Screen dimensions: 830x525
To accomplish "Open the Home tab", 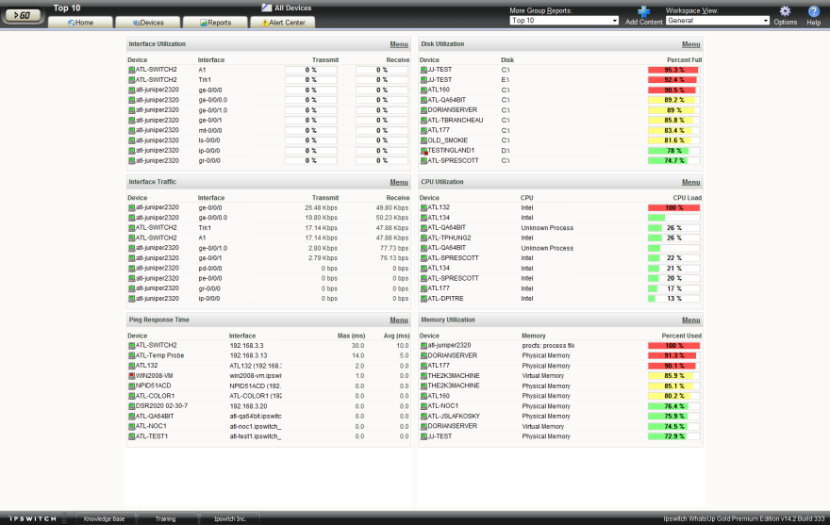I will tap(80, 23).
